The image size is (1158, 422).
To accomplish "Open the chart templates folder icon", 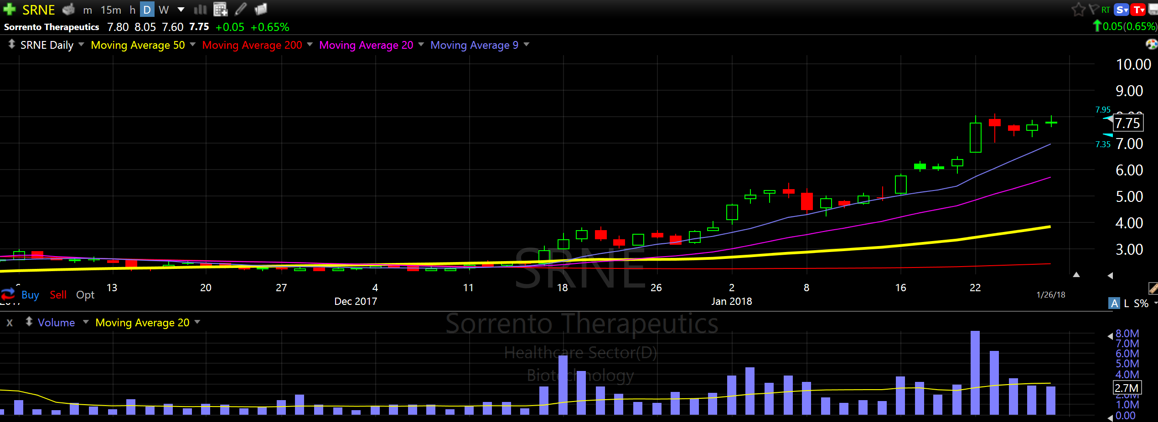I will (261, 9).
